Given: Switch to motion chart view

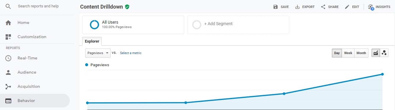Looking at the screenshot, I should [384, 53].
